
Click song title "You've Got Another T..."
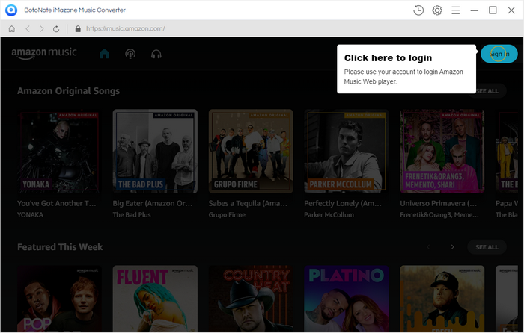(56, 203)
